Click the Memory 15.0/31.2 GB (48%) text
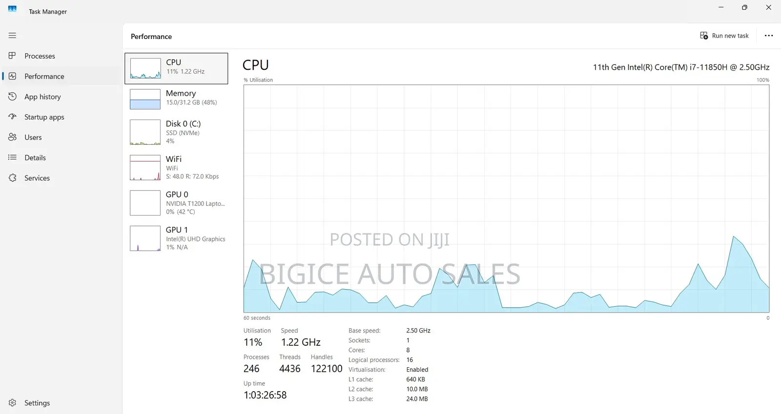This screenshot has width=781, height=414. coord(191,102)
